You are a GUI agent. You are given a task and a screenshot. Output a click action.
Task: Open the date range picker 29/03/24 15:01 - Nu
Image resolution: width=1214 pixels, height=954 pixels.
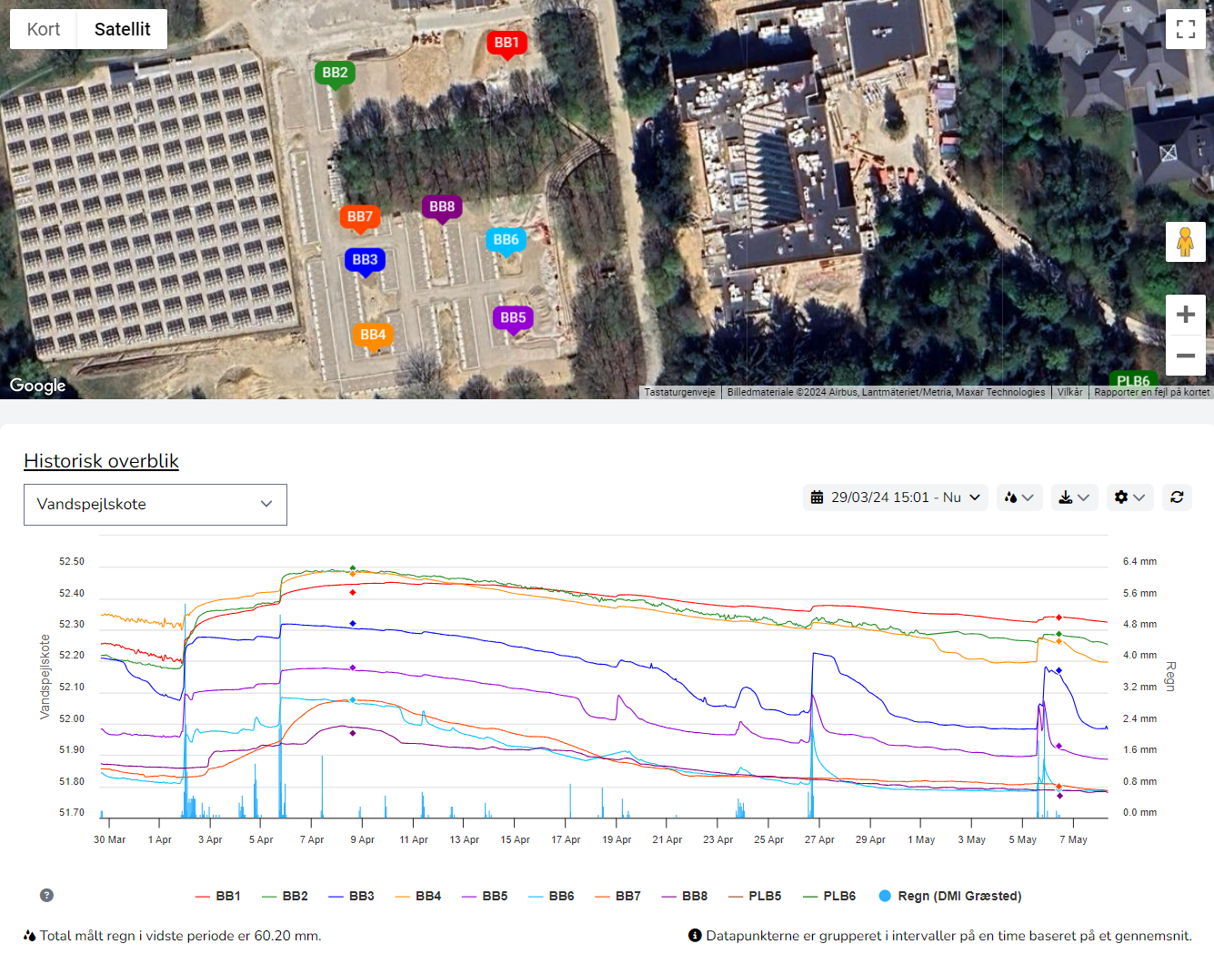(x=896, y=497)
